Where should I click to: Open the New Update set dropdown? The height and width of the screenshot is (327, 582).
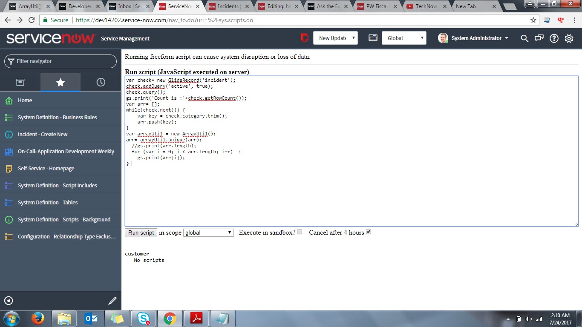point(335,38)
